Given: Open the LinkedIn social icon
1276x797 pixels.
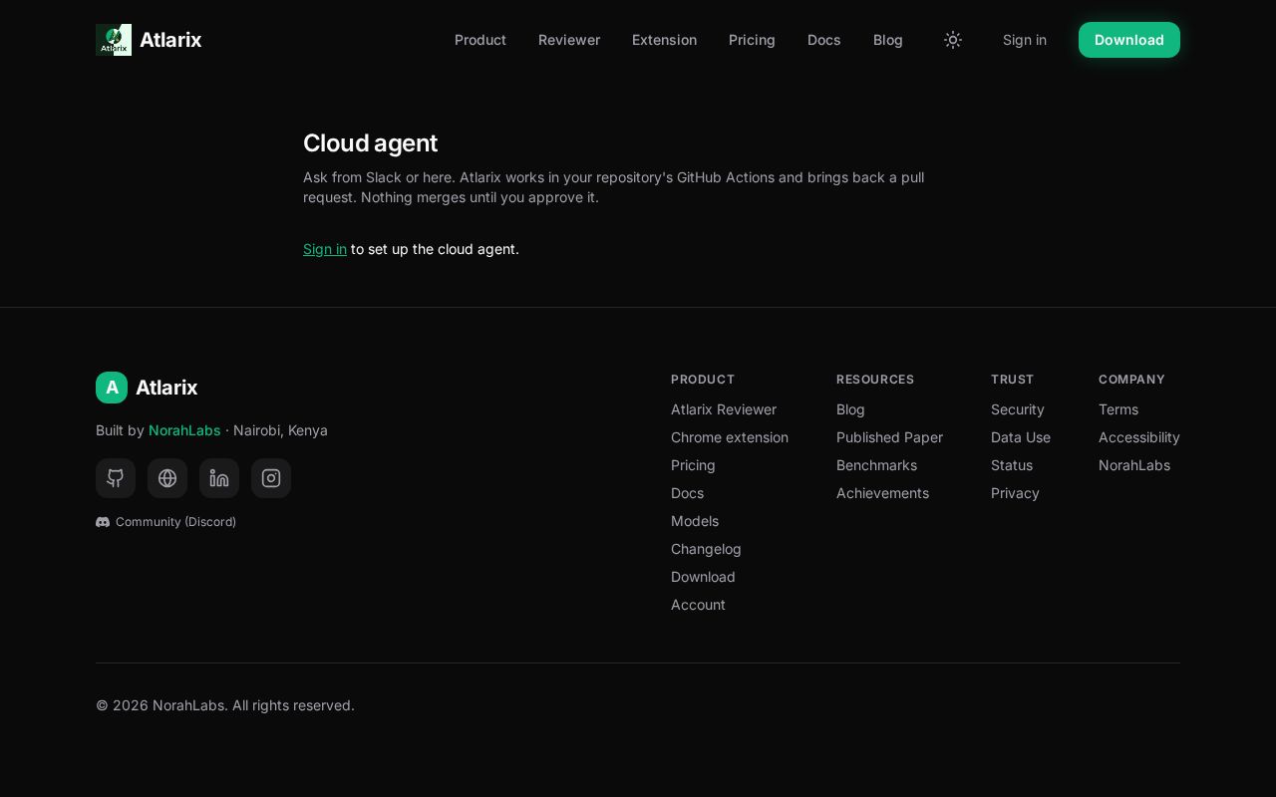Looking at the screenshot, I should [219, 478].
